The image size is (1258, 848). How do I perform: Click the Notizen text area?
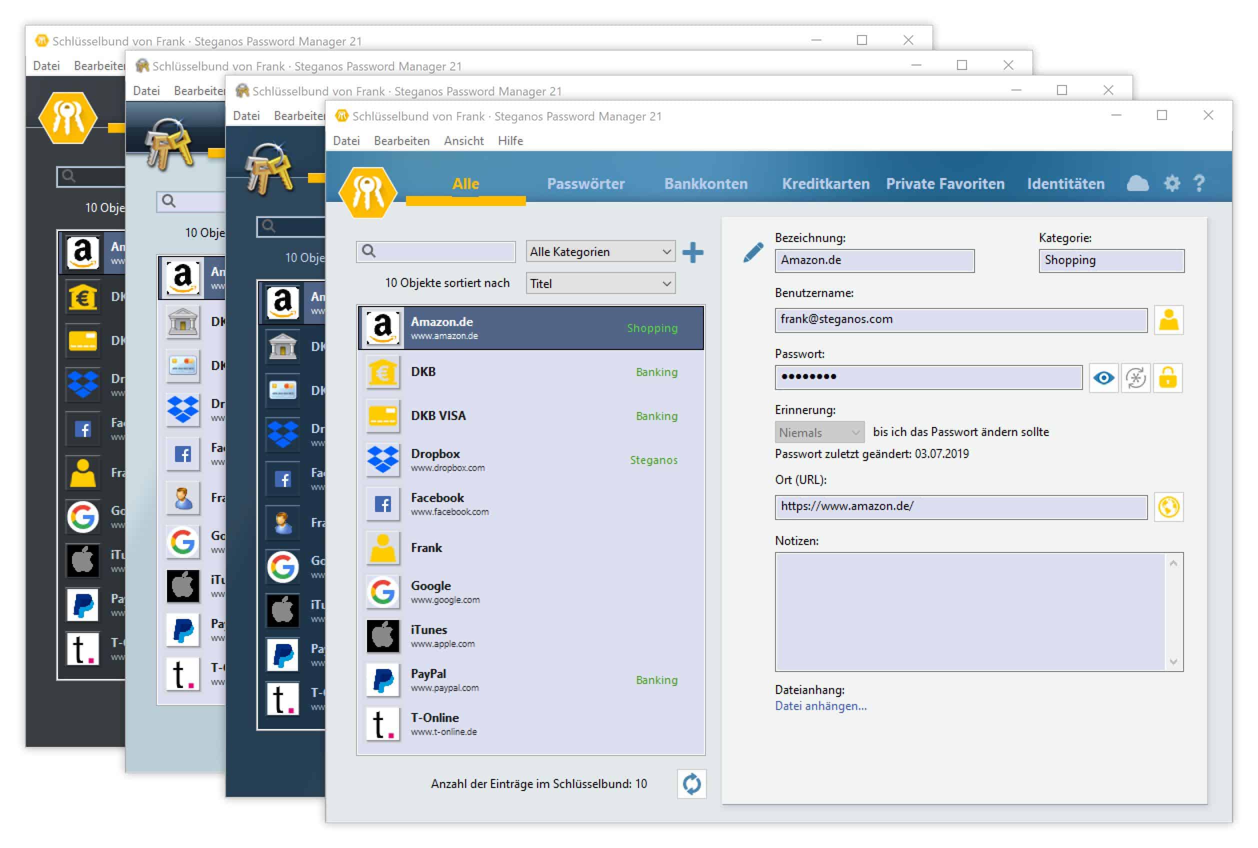[x=970, y=611]
